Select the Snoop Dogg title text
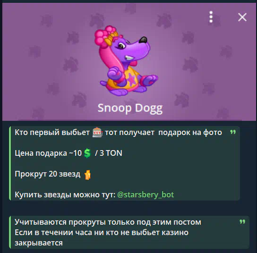The image size is (257, 253). click(x=130, y=108)
